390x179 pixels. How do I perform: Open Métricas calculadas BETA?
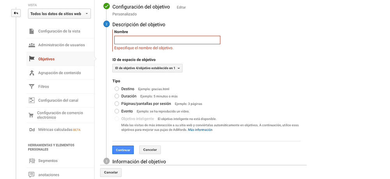(x=59, y=129)
